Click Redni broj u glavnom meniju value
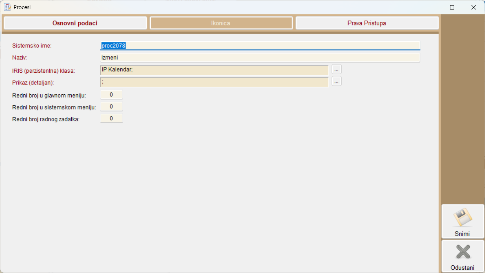The width and height of the screenshot is (485, 273). tap(111, 95)
